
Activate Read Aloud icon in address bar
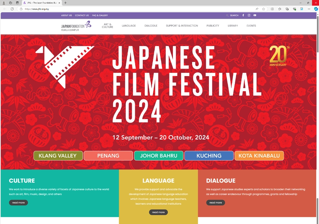[257, 9]
